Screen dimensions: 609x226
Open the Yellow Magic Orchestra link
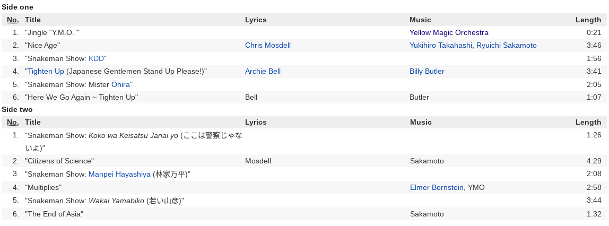pos(449,32)
